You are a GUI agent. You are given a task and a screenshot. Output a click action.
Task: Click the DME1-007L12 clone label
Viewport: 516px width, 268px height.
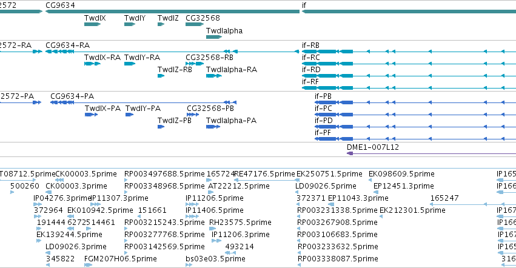coord(373,147)
